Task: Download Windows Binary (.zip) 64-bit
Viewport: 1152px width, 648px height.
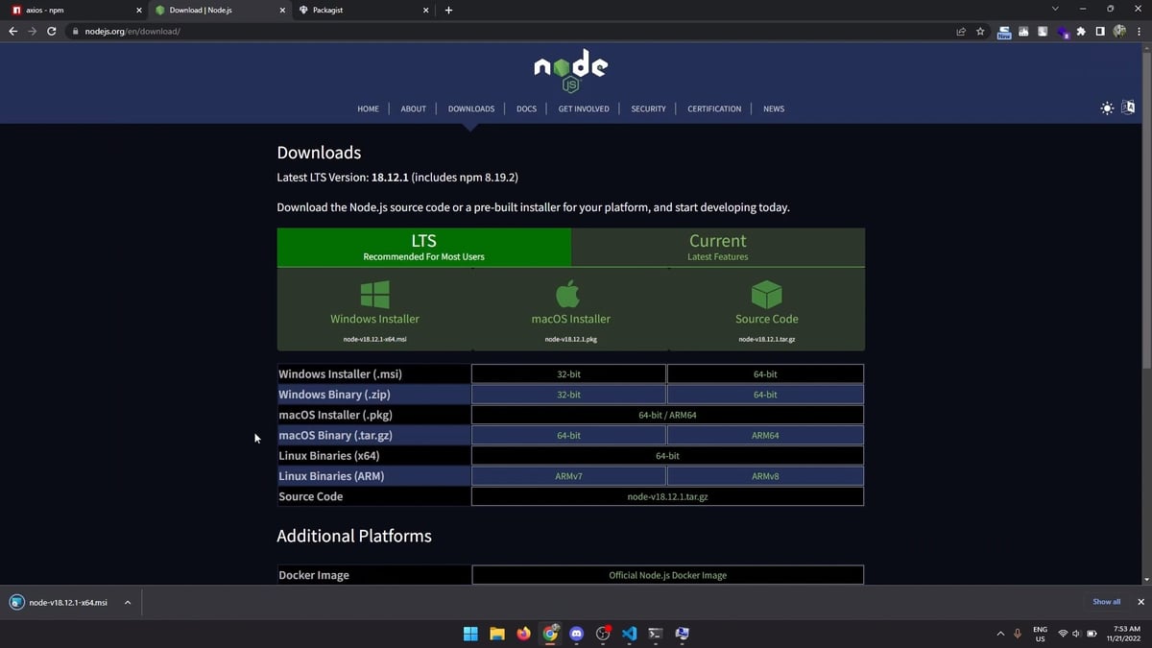Action: 765,395
